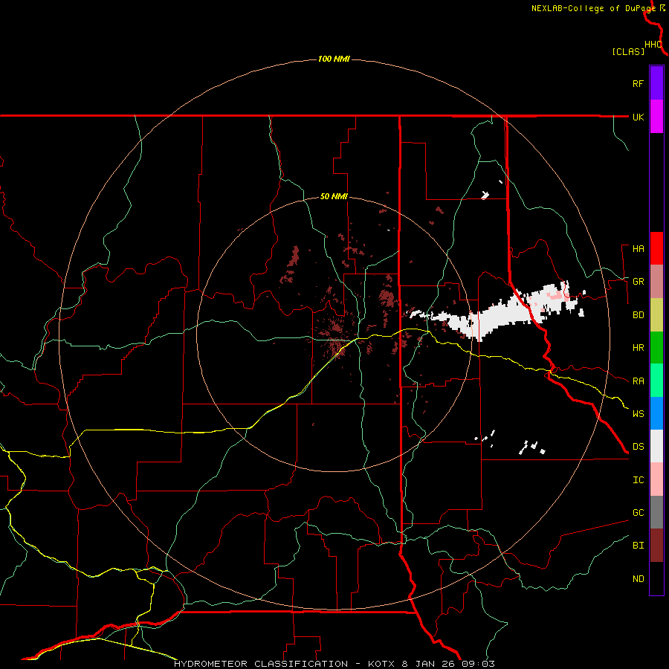Click the RA light green legend swatch

pyautogui.click(x=656, y=381)
